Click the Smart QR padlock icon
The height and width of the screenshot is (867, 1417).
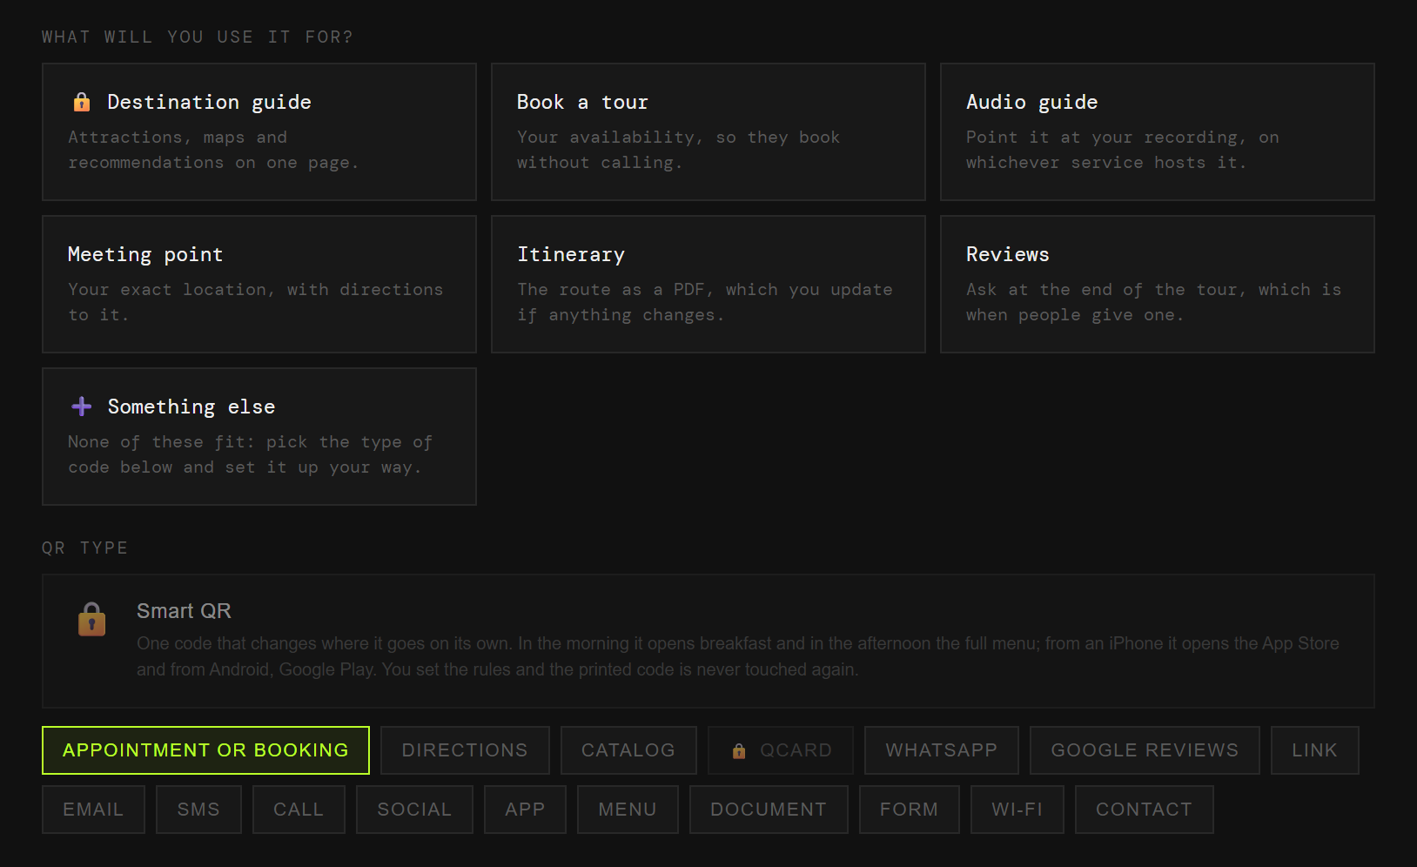click(x=91, y=619)
